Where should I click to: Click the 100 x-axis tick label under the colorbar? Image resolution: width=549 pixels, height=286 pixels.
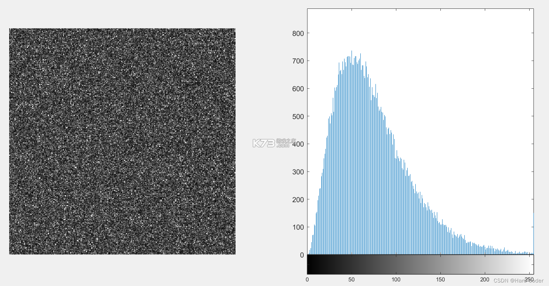[x=396, y=280]
